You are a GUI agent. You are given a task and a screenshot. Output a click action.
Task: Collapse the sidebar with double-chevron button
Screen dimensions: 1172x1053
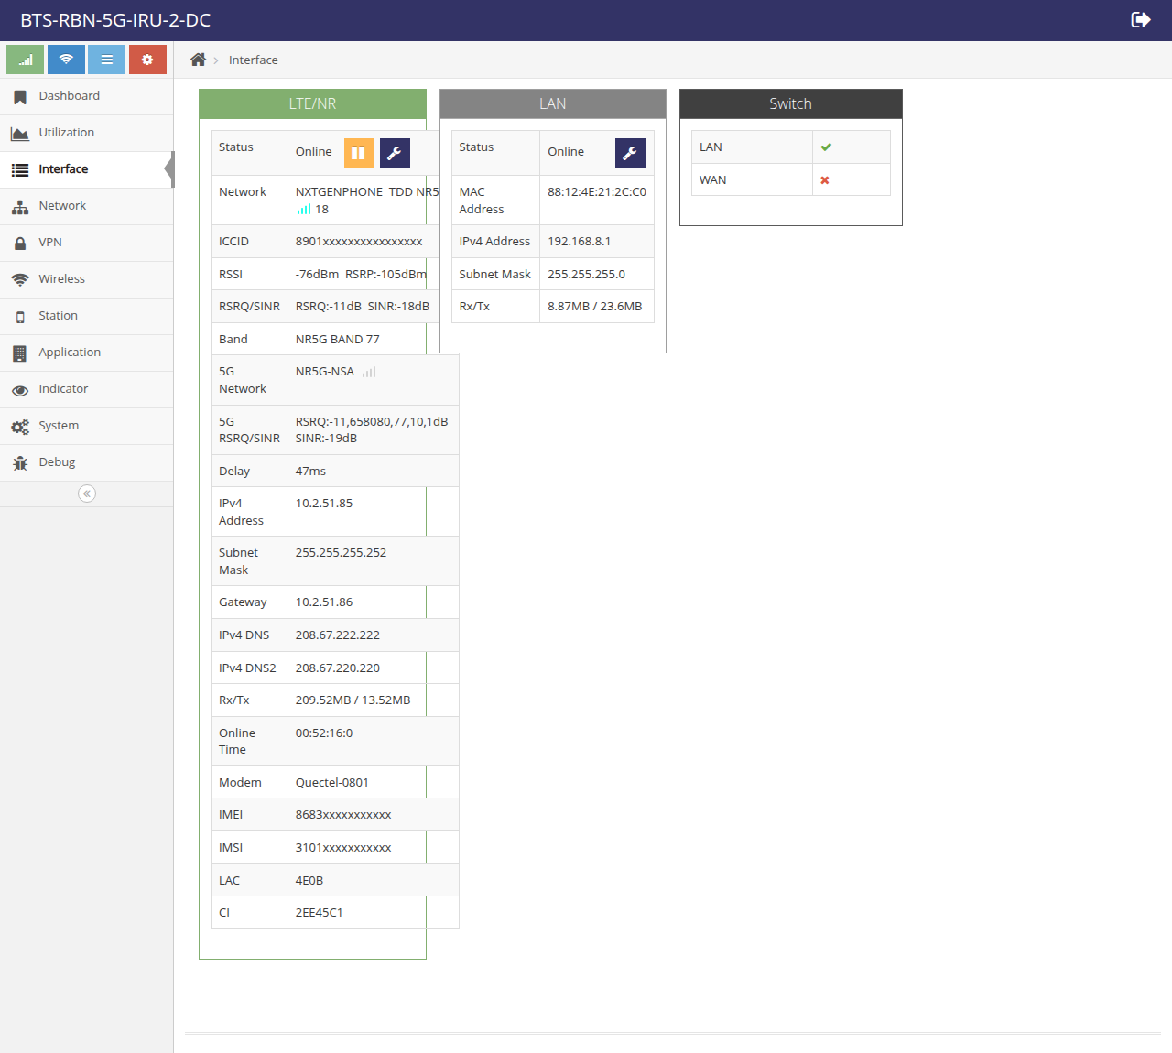tap(87, 494)
